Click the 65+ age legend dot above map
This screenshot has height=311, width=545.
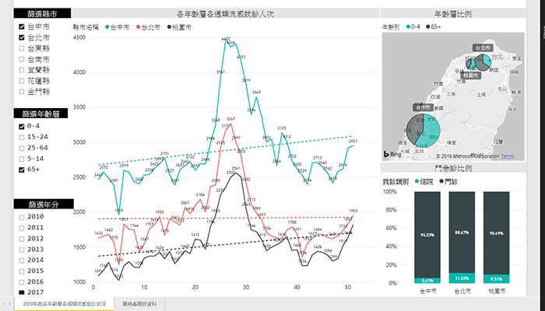(426, 26)
